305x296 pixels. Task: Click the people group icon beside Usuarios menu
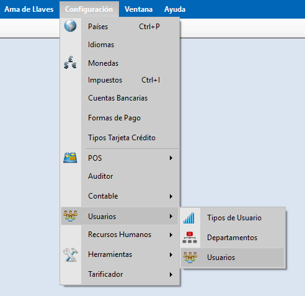[71, 216]
